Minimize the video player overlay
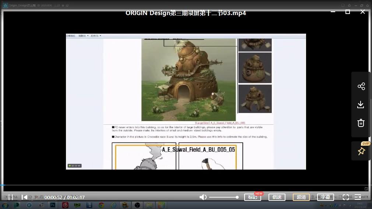Image resolution: width=372 pixels, height=209 pixels. (333, 12)
